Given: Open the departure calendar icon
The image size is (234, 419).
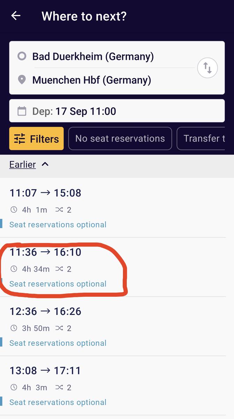Looking at the screenshot, I should tap(22, 111).
